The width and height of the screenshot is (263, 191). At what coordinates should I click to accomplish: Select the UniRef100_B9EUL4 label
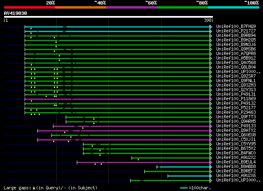[236, 162]
